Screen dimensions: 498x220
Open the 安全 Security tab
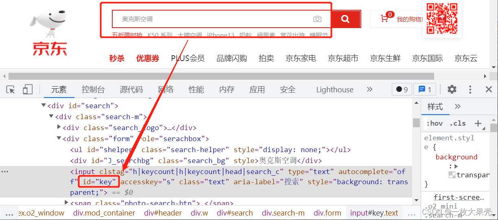pos(288,89)
